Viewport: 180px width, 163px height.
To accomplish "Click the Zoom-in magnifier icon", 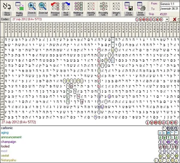I will [32, 6].
